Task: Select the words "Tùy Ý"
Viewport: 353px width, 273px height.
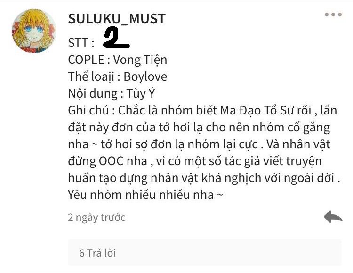Action: tap(141, 93)
